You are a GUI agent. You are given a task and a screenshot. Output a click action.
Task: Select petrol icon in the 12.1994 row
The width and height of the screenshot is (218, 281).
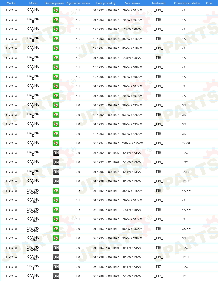56,48
